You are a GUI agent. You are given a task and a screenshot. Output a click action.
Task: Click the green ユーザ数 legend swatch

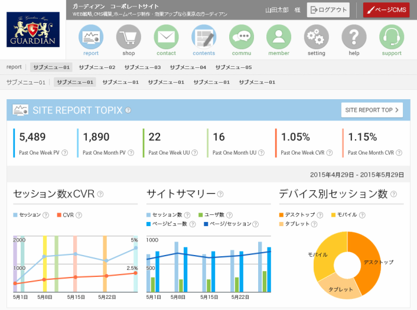point(200,215)
